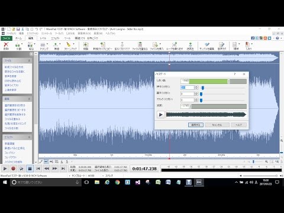Switch to the エフェクト ribbon tab
The height and width of the screenshot is (213, 284).
coord(55,38)
